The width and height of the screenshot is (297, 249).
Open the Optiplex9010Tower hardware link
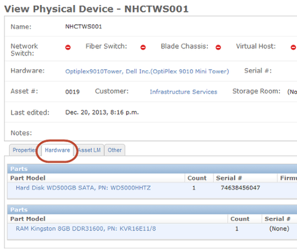click(147, 71)
